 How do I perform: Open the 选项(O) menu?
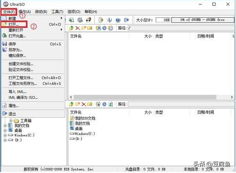point(74,12)
